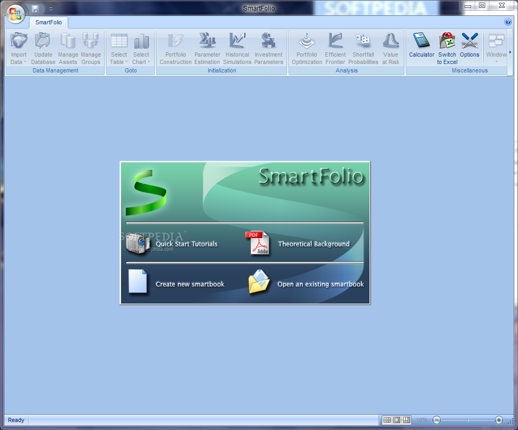Open the Options dialog
The width and height of the screenshot is (518, 430).
469,45
